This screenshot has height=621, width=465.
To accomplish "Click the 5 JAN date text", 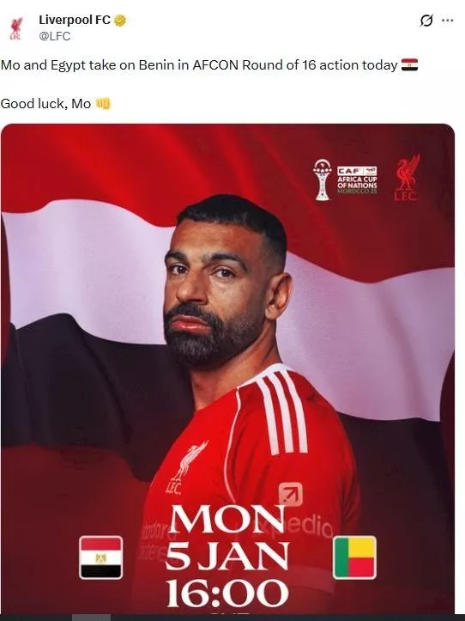I will [226, 556].
